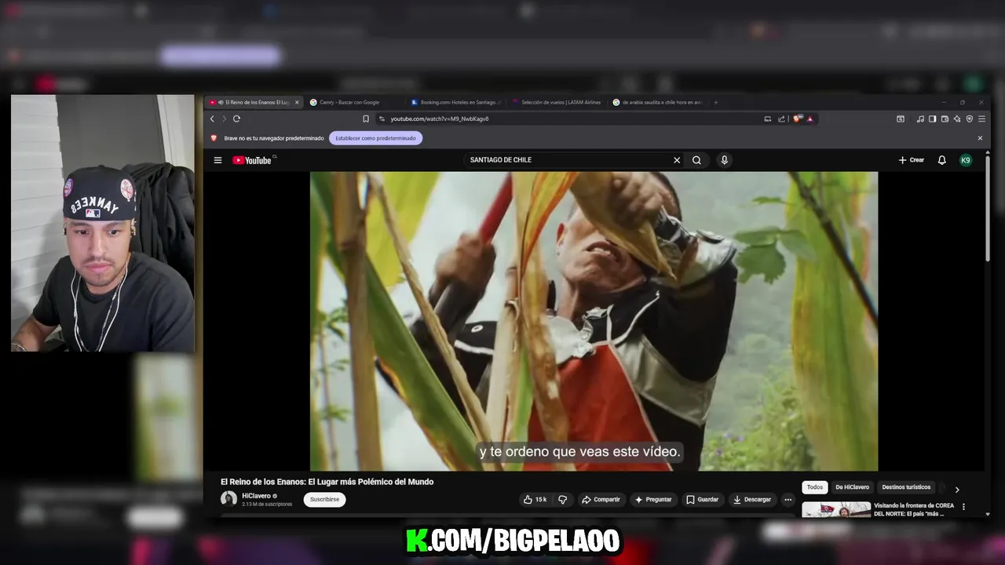1005x565 pixels.
Task: Open Leo AI assistant icon
Action: point(957,118)
